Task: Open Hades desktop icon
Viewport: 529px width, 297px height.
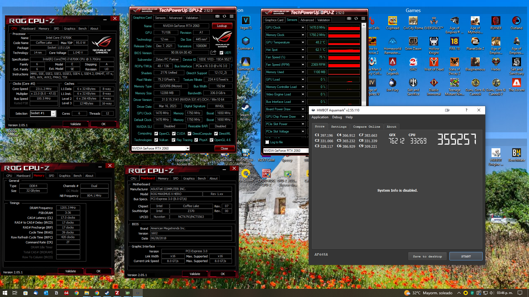Action: click(x=496, y=64)
